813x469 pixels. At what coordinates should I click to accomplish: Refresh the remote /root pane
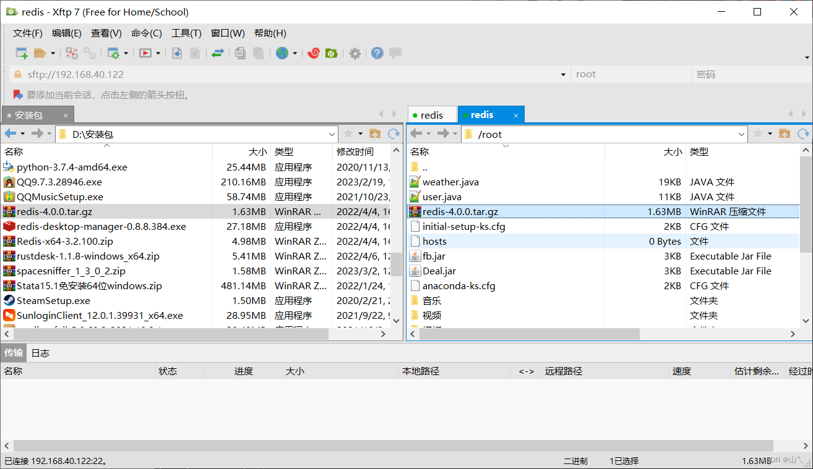coord(803,133)
